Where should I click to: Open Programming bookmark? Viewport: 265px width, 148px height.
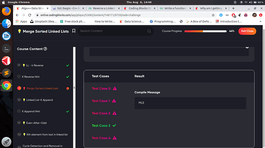[163, 21]
